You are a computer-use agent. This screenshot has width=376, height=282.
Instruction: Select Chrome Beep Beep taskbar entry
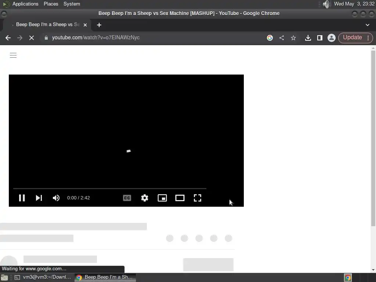[x=105, y=277]
